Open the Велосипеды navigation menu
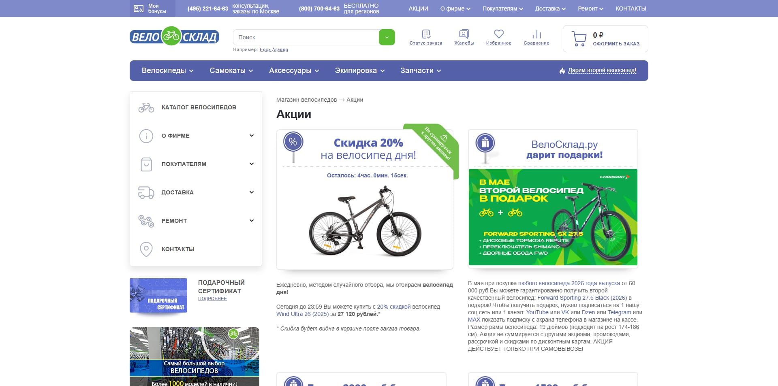Viewport: 778px width, 386px height. click(x=167, y=70)
